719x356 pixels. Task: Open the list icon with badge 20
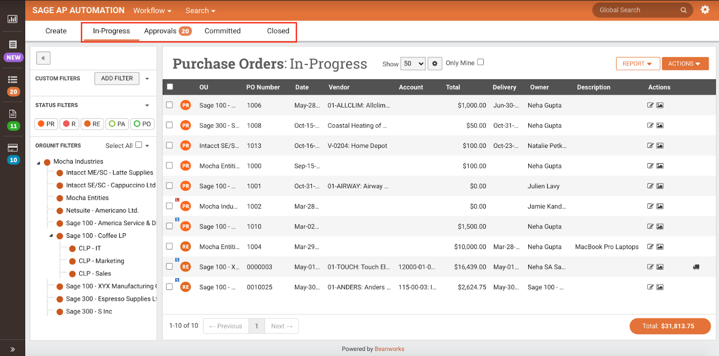point(13,80)
